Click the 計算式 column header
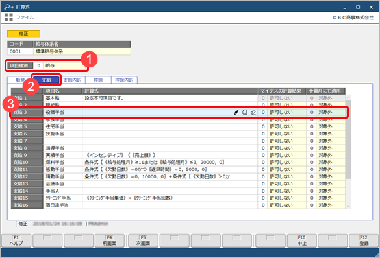Screen dimensions: 380x258 tap(170, 91)
